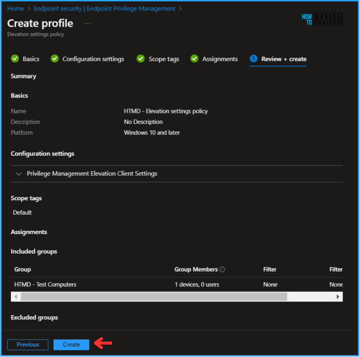
Task: Click the Home breadcrumb link
Action: pyautogui.click(x=15, y=8)
